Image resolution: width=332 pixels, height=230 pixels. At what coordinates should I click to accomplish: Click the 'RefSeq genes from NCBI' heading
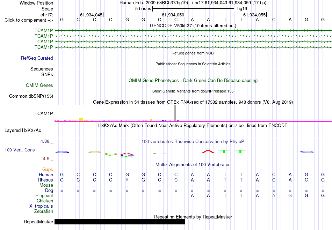[x=193, y=53]
